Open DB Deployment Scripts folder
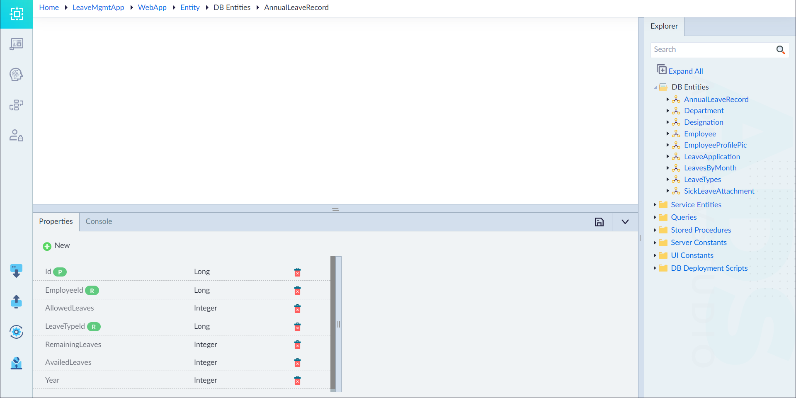 click(x=709, y=268)
